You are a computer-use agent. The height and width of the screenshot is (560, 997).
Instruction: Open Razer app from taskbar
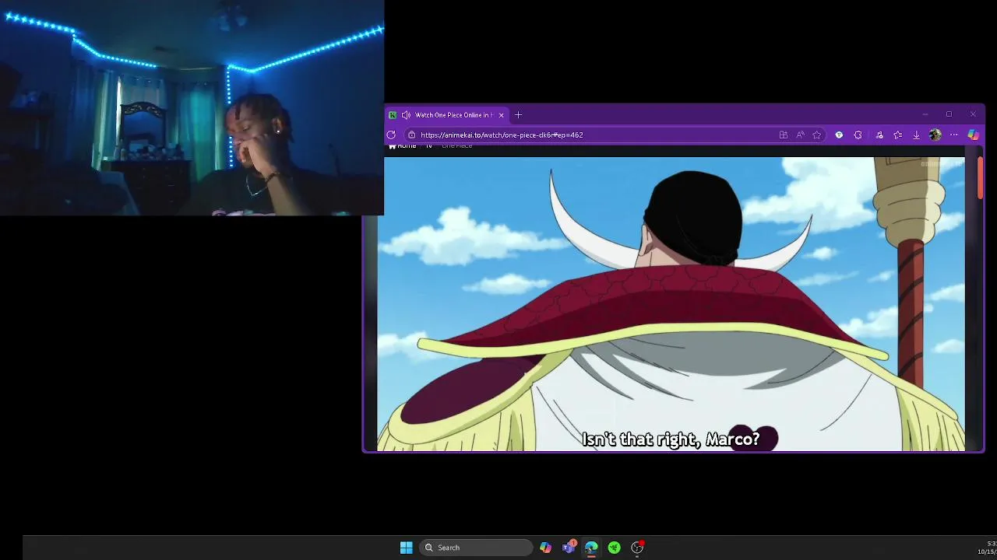(x=614, y=548)
